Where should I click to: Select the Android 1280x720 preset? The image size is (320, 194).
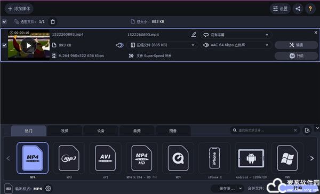(251, 158)
